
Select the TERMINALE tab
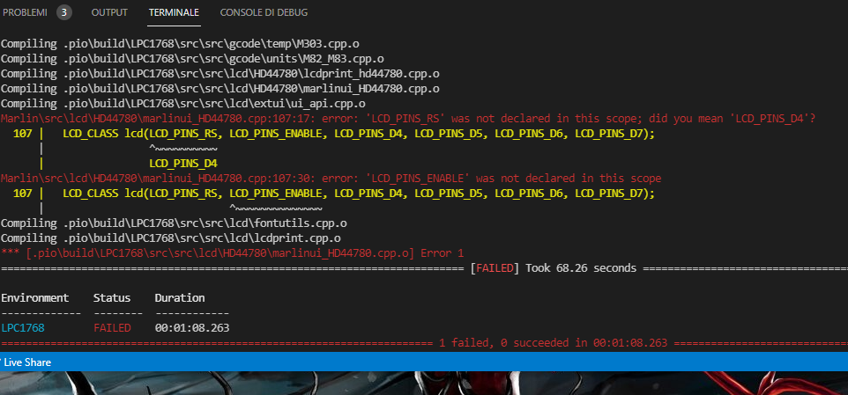point(175,12)
